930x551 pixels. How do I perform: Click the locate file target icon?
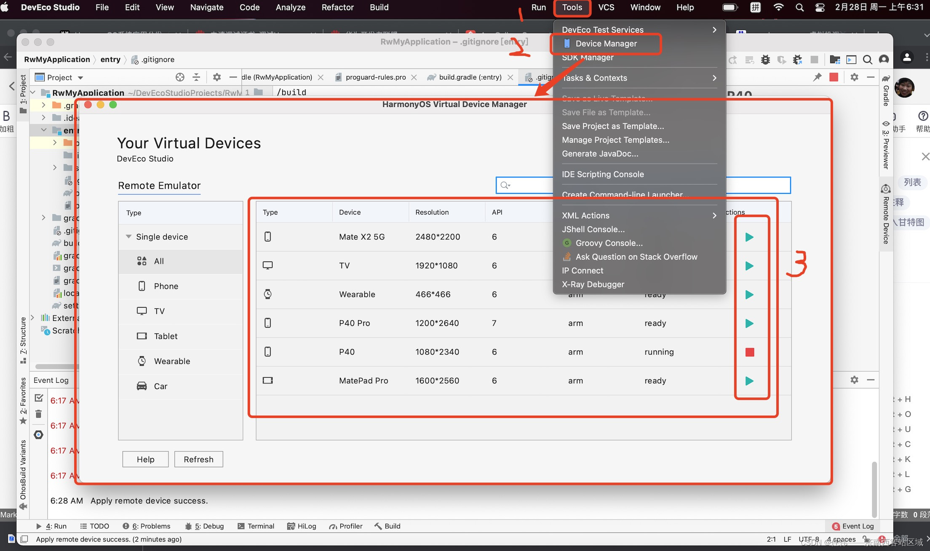pos(180,77)
